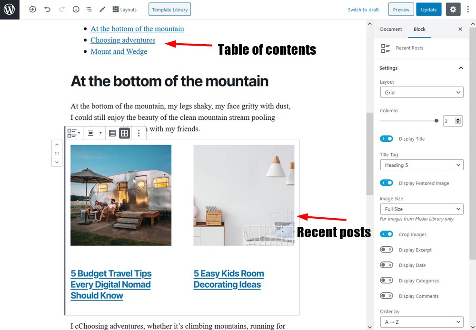Open the Layout Grid dropdown

point(422,92)
